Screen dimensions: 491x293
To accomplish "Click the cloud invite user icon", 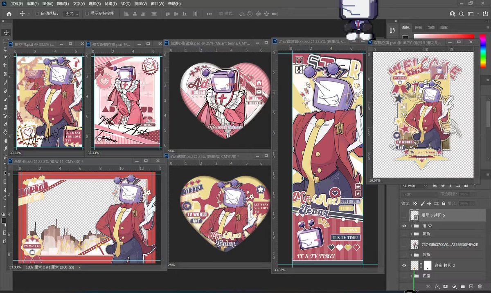I will [x=453, y=14].
